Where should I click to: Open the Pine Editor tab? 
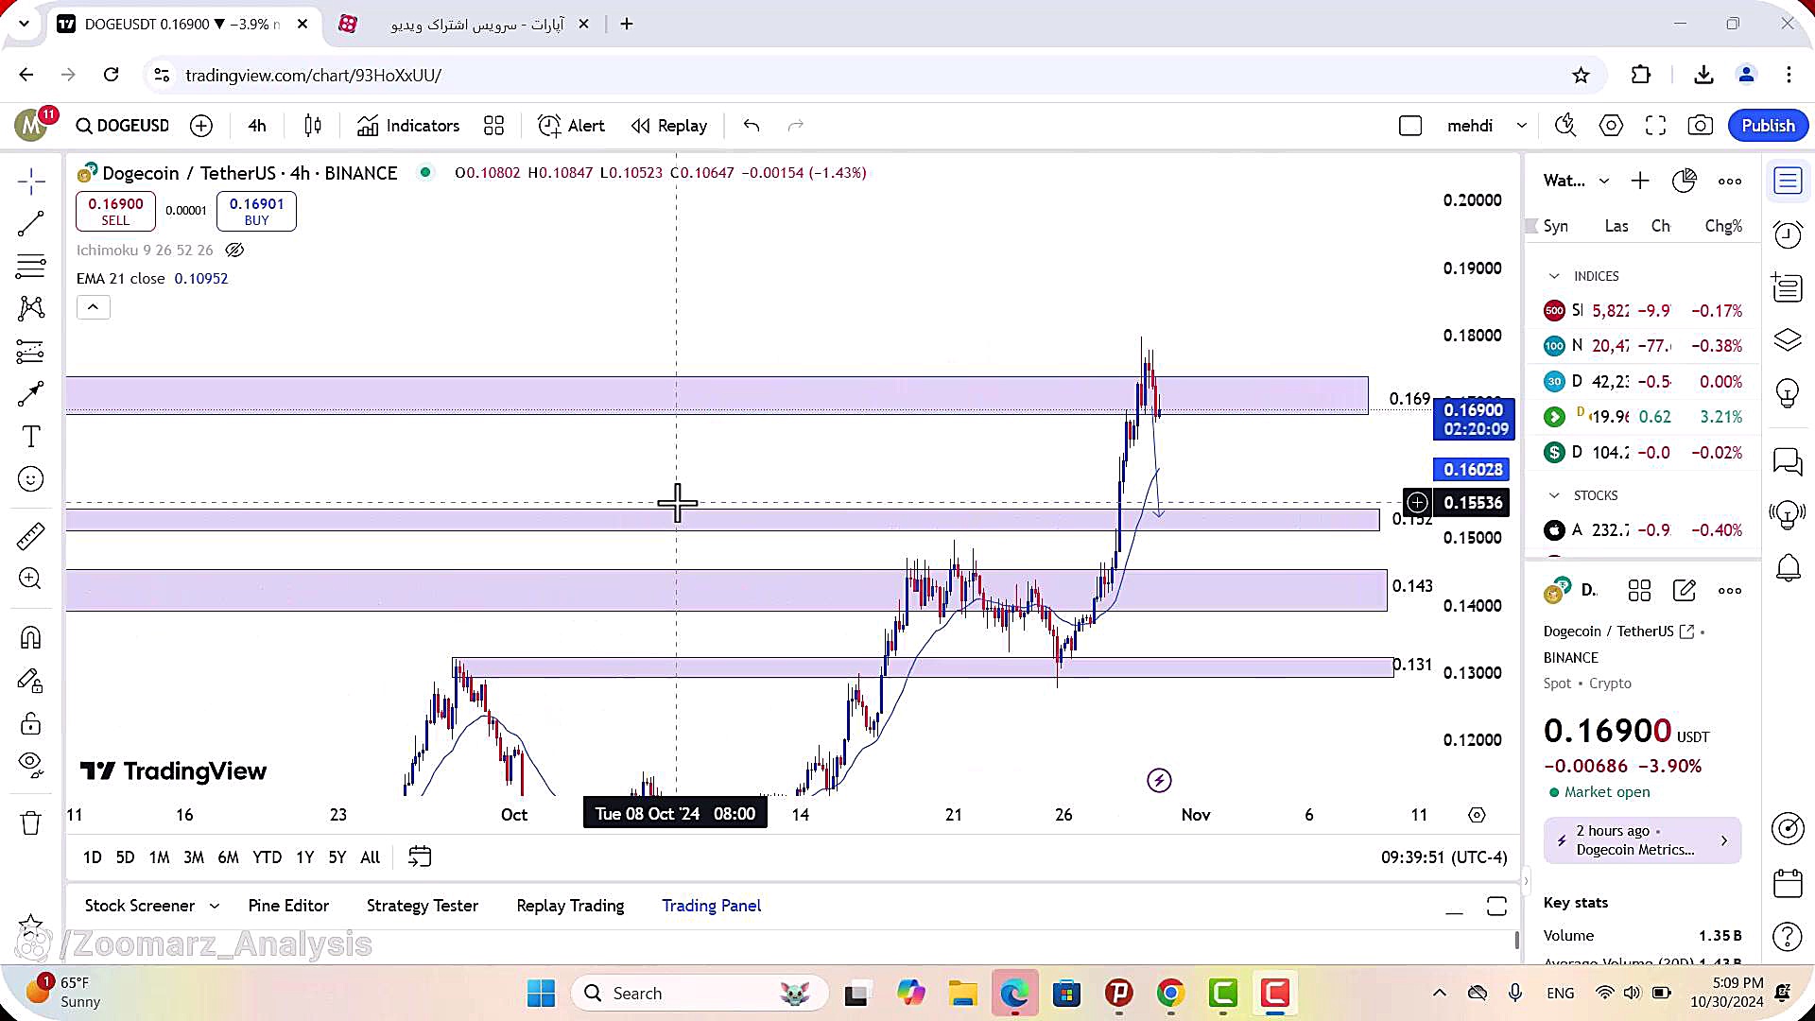pos(288,906)
